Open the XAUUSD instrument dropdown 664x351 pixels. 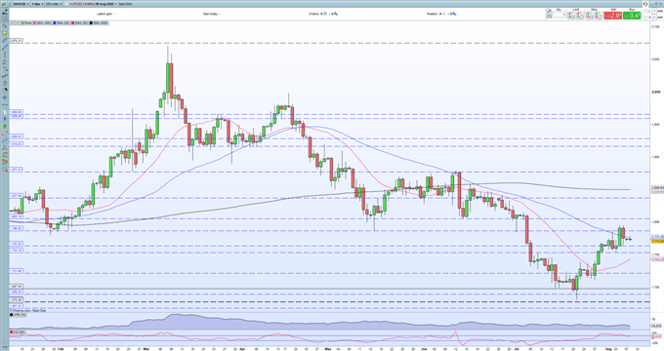pyautogui.click(x=21, y=4)
